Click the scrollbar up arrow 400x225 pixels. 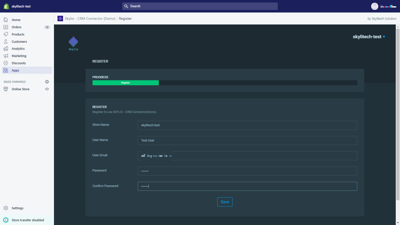[x=398, y=26]
